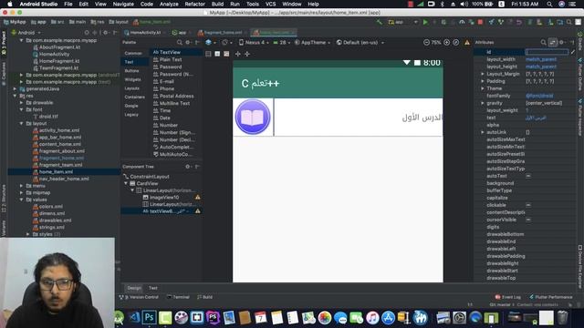Click the build hammer icon in toolbar
The width and height of the screenshot is (584, 328).
380,22
